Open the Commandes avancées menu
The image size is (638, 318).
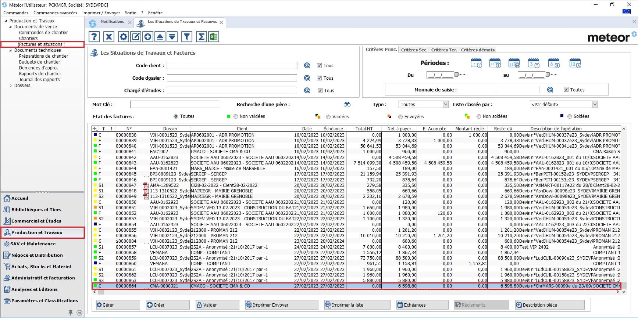tap(55, 13)
